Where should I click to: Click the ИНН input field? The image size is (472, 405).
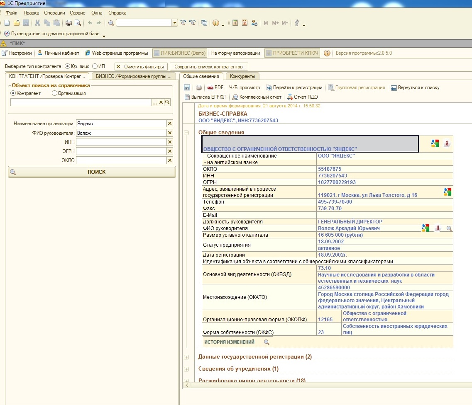click(x=121, y=142)
